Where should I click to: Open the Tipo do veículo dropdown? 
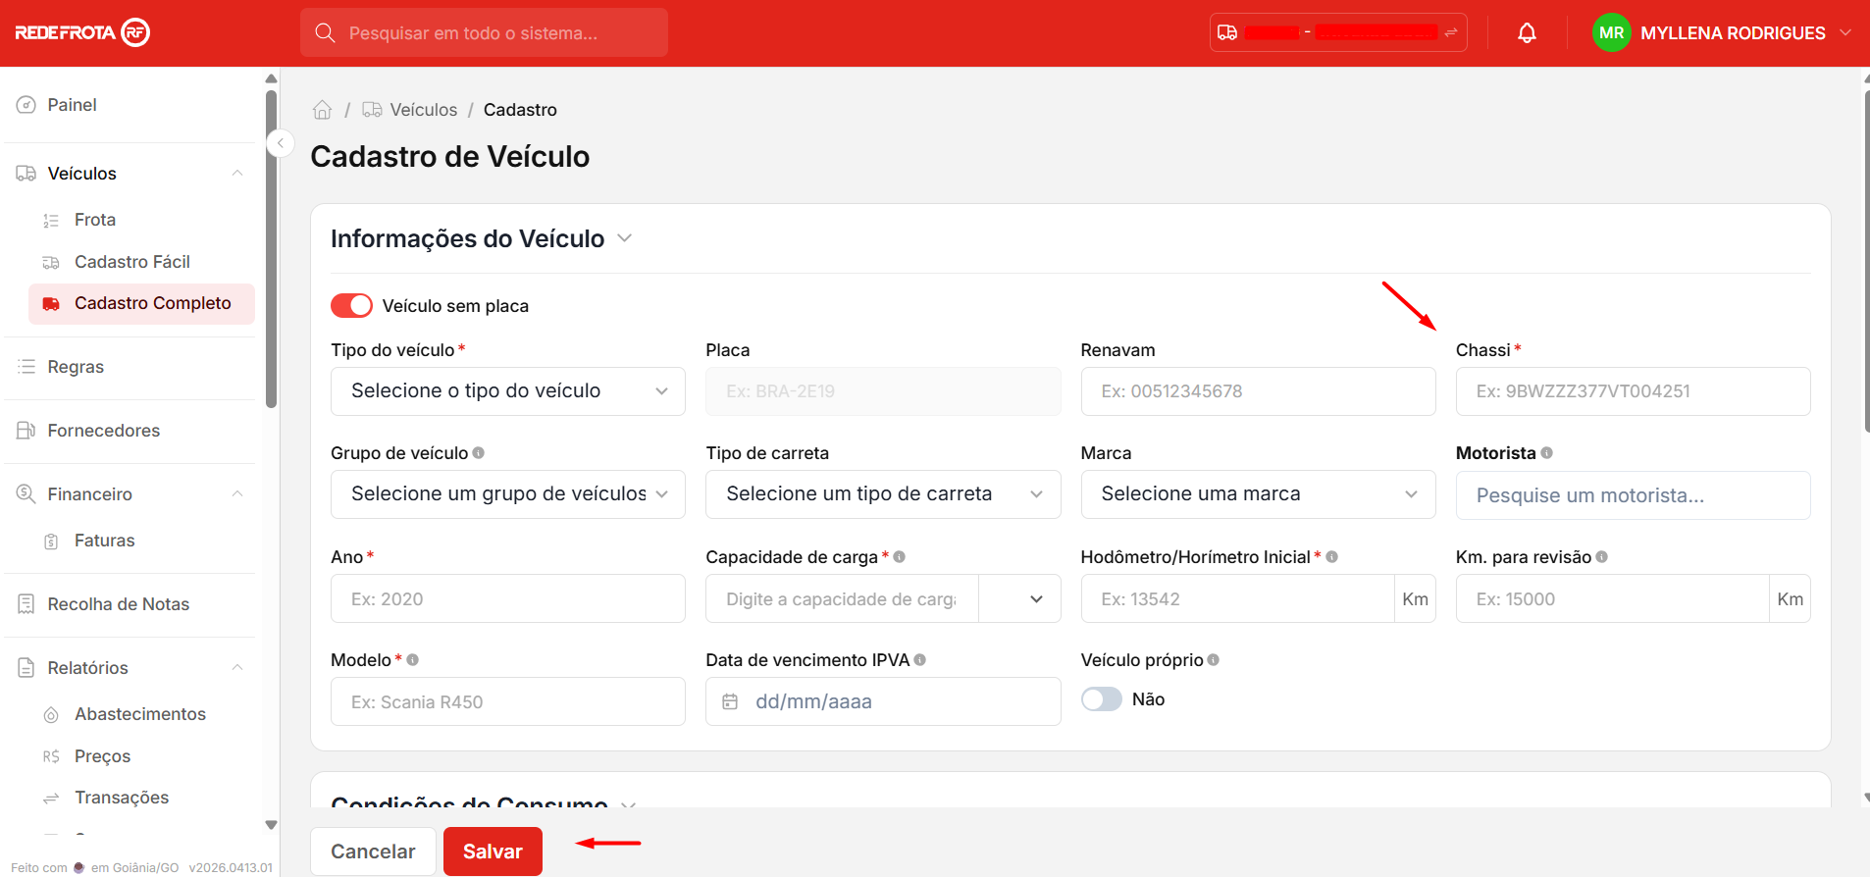click(507, 391)
